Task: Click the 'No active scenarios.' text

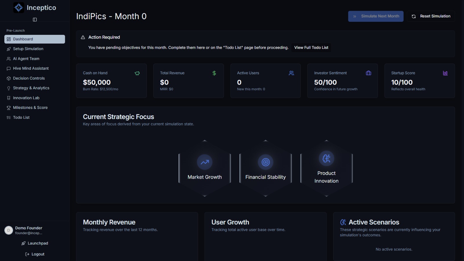Action: pyautogui.click(x=394, y=249)
